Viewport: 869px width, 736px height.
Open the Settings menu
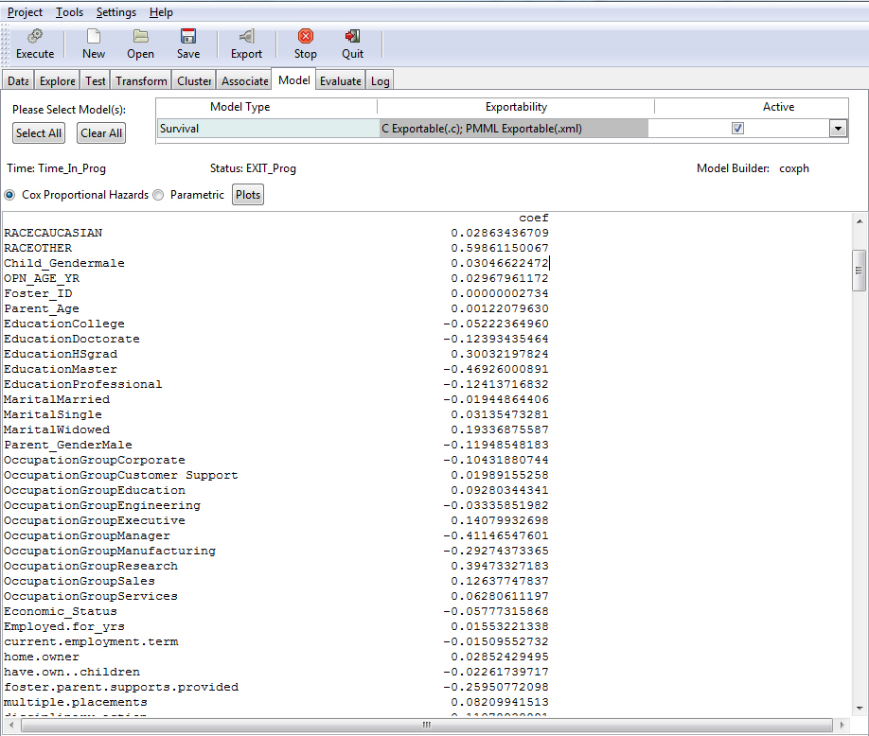click(115, 12)
